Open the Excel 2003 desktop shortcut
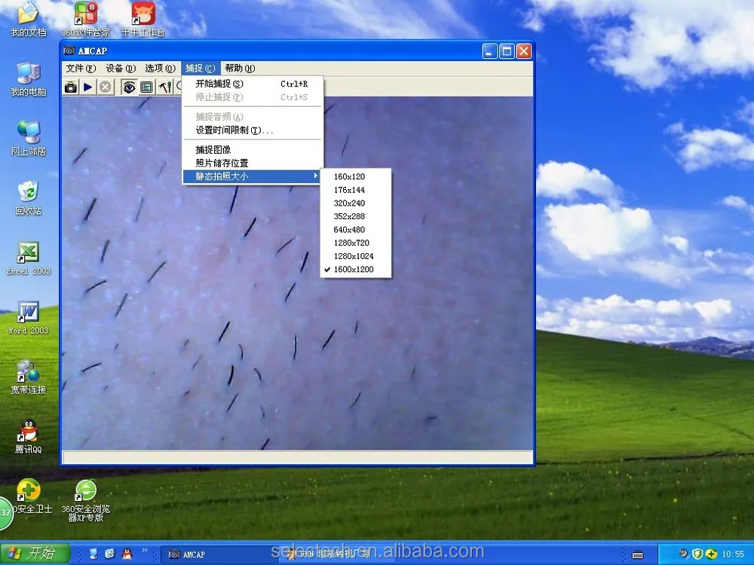This screenshot has width=754, height=565. click(x=29, y=256)
